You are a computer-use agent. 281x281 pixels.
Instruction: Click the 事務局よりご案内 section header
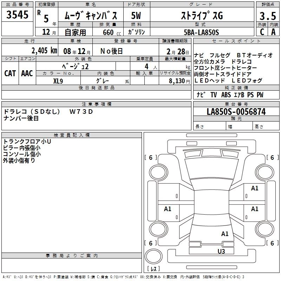click(72, 256)
